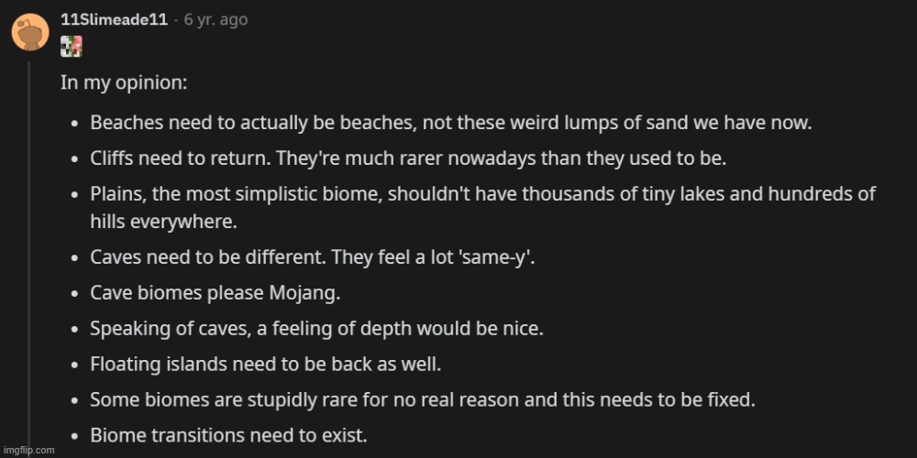917x458 pixels.
Task: Open the 11Slimeade11 username profile link
Action: click(113, 19)
